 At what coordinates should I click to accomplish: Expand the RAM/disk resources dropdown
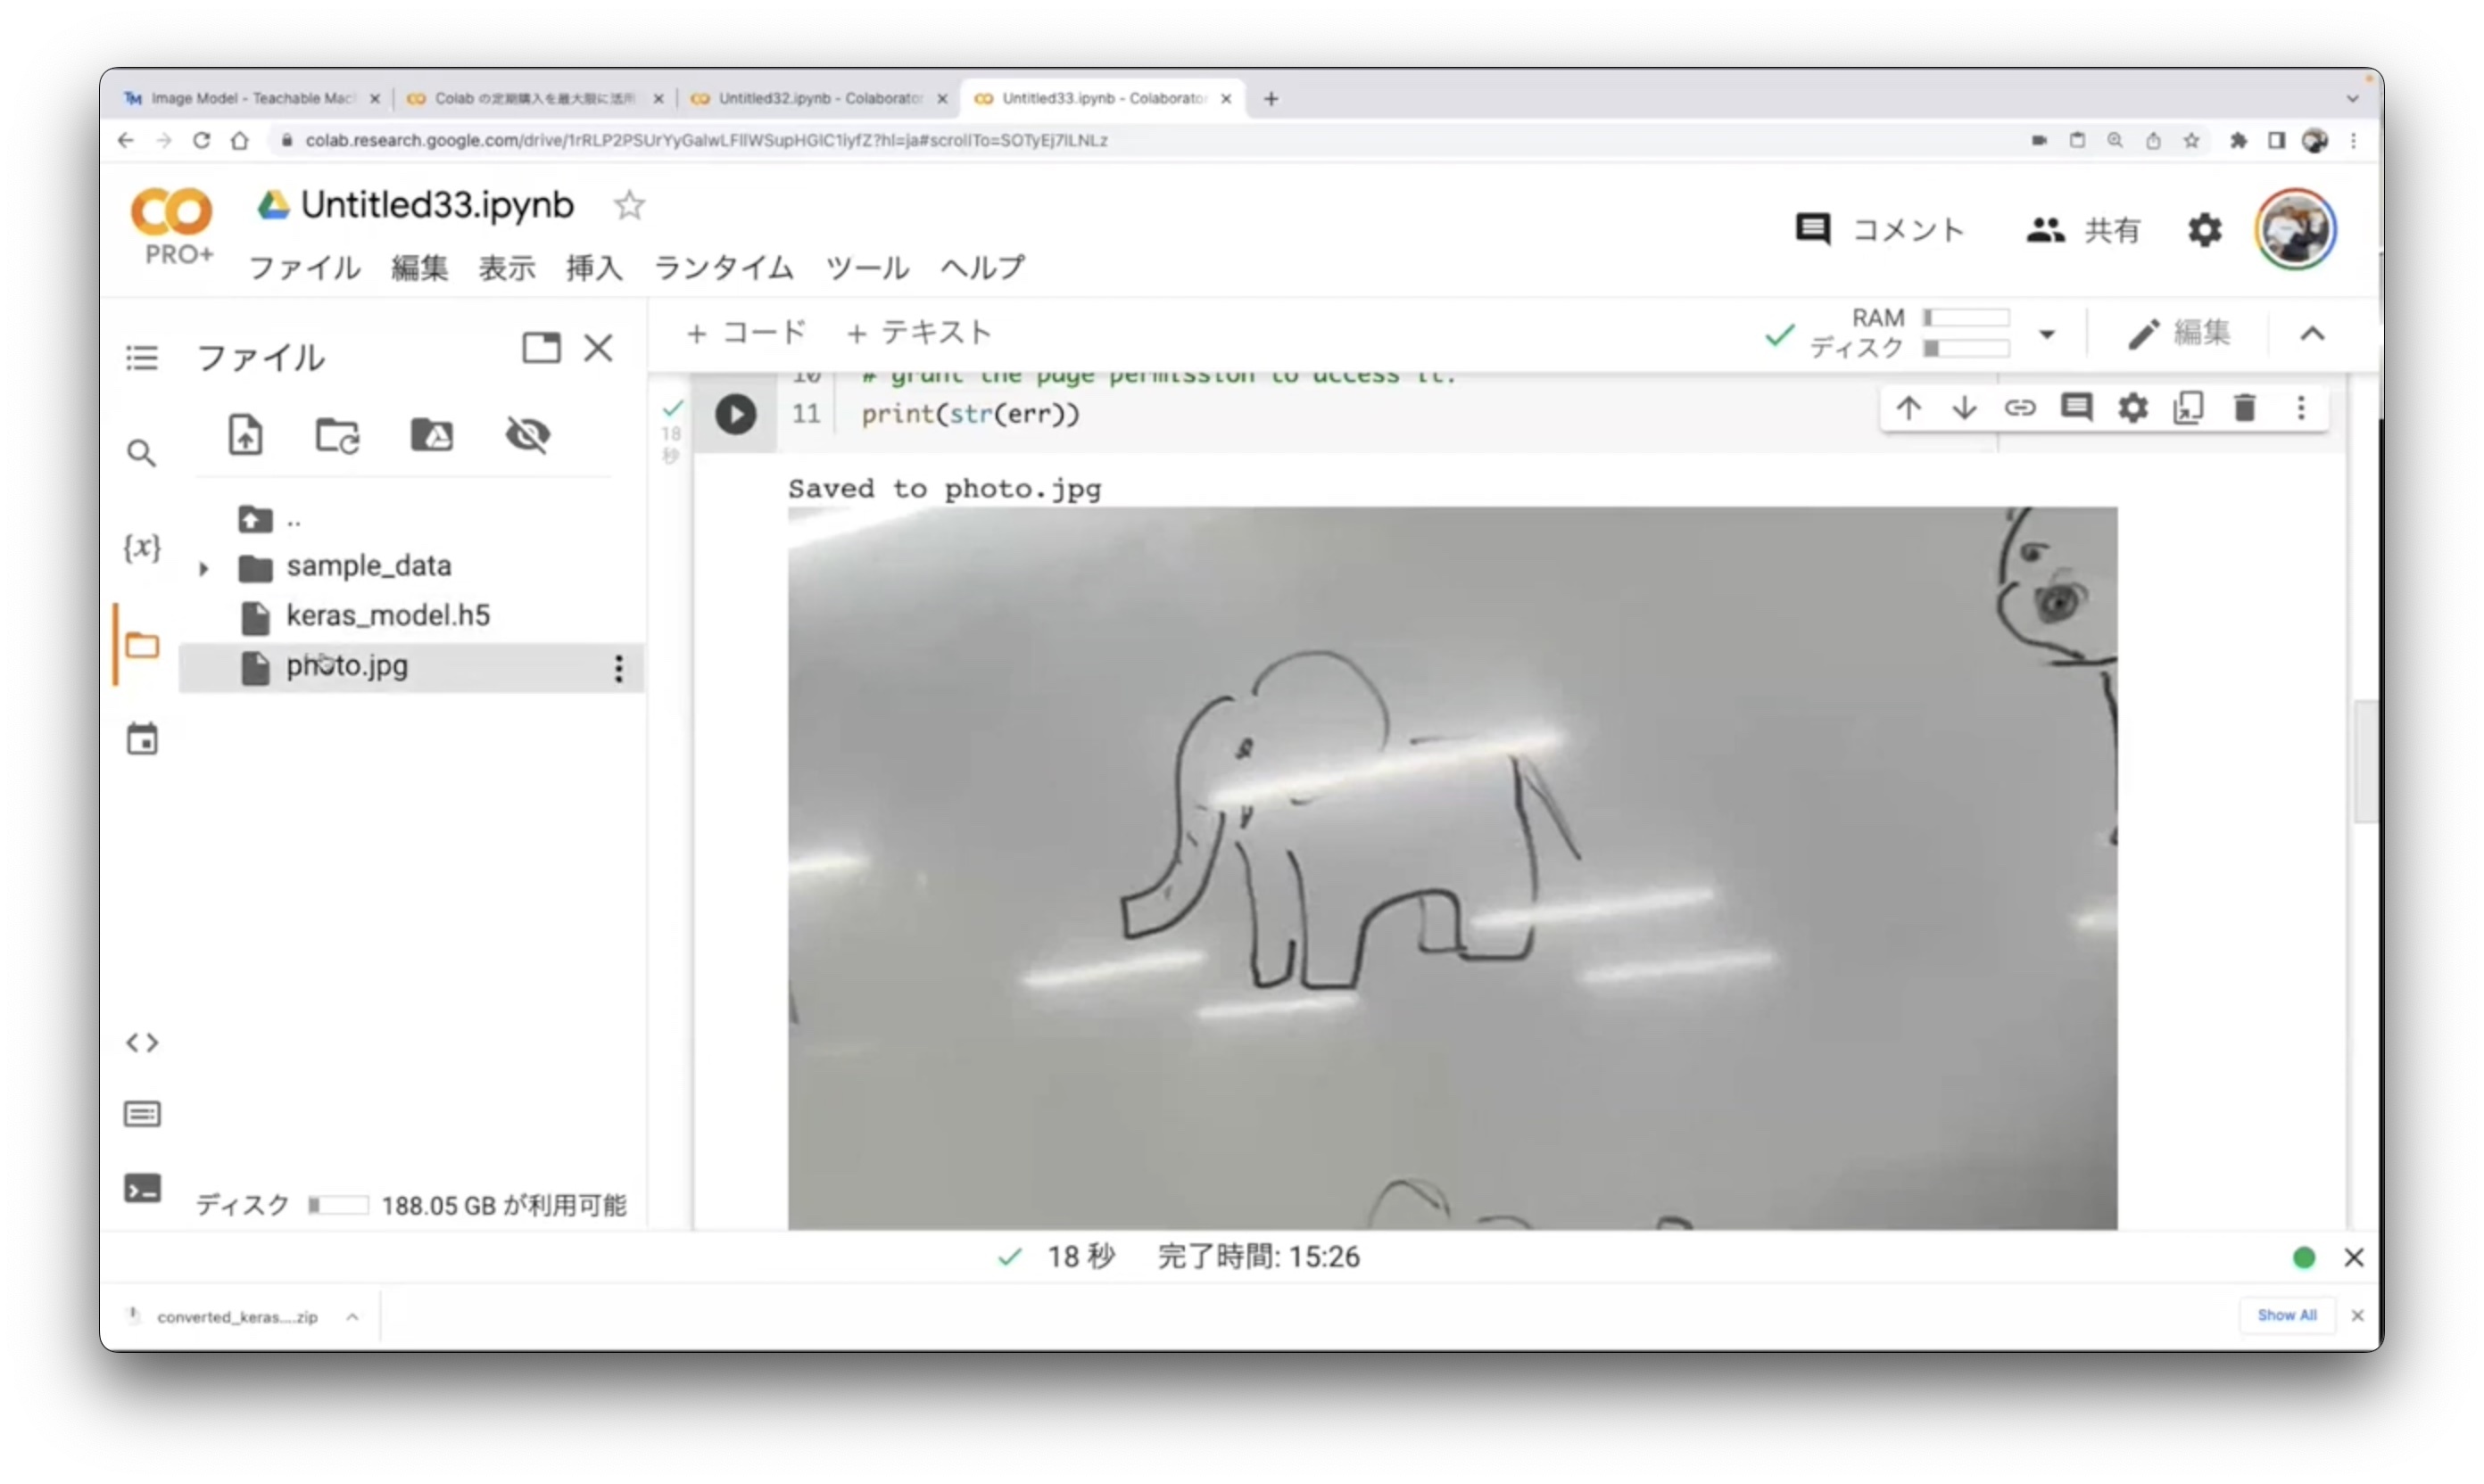(2047, 334)
